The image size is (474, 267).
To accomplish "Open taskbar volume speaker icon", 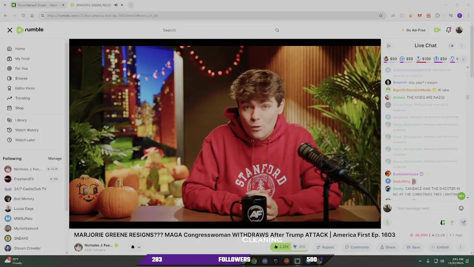I will 442,261.
